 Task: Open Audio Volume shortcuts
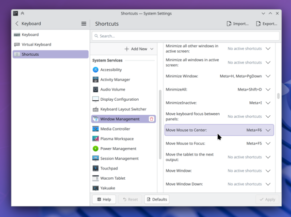click(113, 90)
